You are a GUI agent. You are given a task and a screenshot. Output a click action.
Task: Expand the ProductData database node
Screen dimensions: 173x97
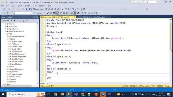pos(5,26)
